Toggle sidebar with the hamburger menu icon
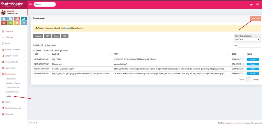Viewport: 262px width, 126px height. pyautogui.click(x=30, y=4)
